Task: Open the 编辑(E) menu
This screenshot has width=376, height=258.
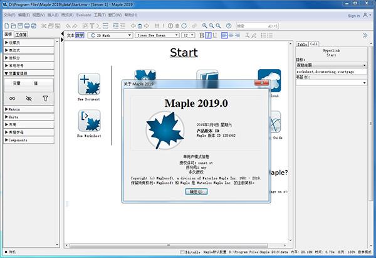Action: [x=24, y=15]
